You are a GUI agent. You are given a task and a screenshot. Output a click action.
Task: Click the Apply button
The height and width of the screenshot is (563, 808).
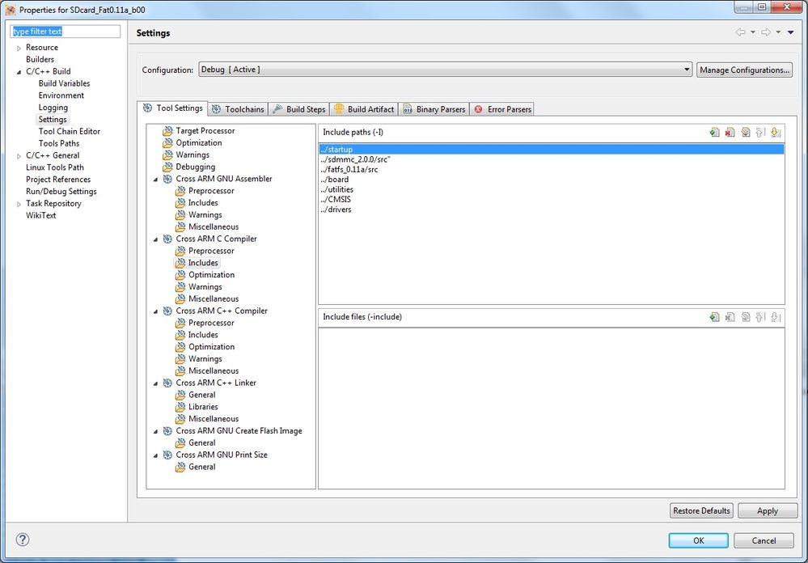768,510
